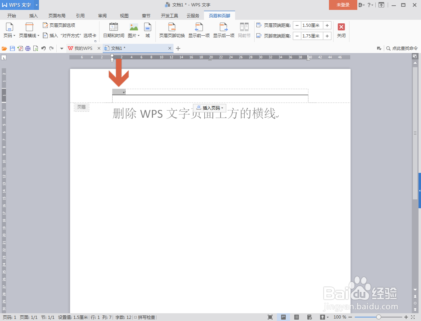Click the 图片 picture icon
Viewport: 421px width, 321px height.
(x=133, y=27)
